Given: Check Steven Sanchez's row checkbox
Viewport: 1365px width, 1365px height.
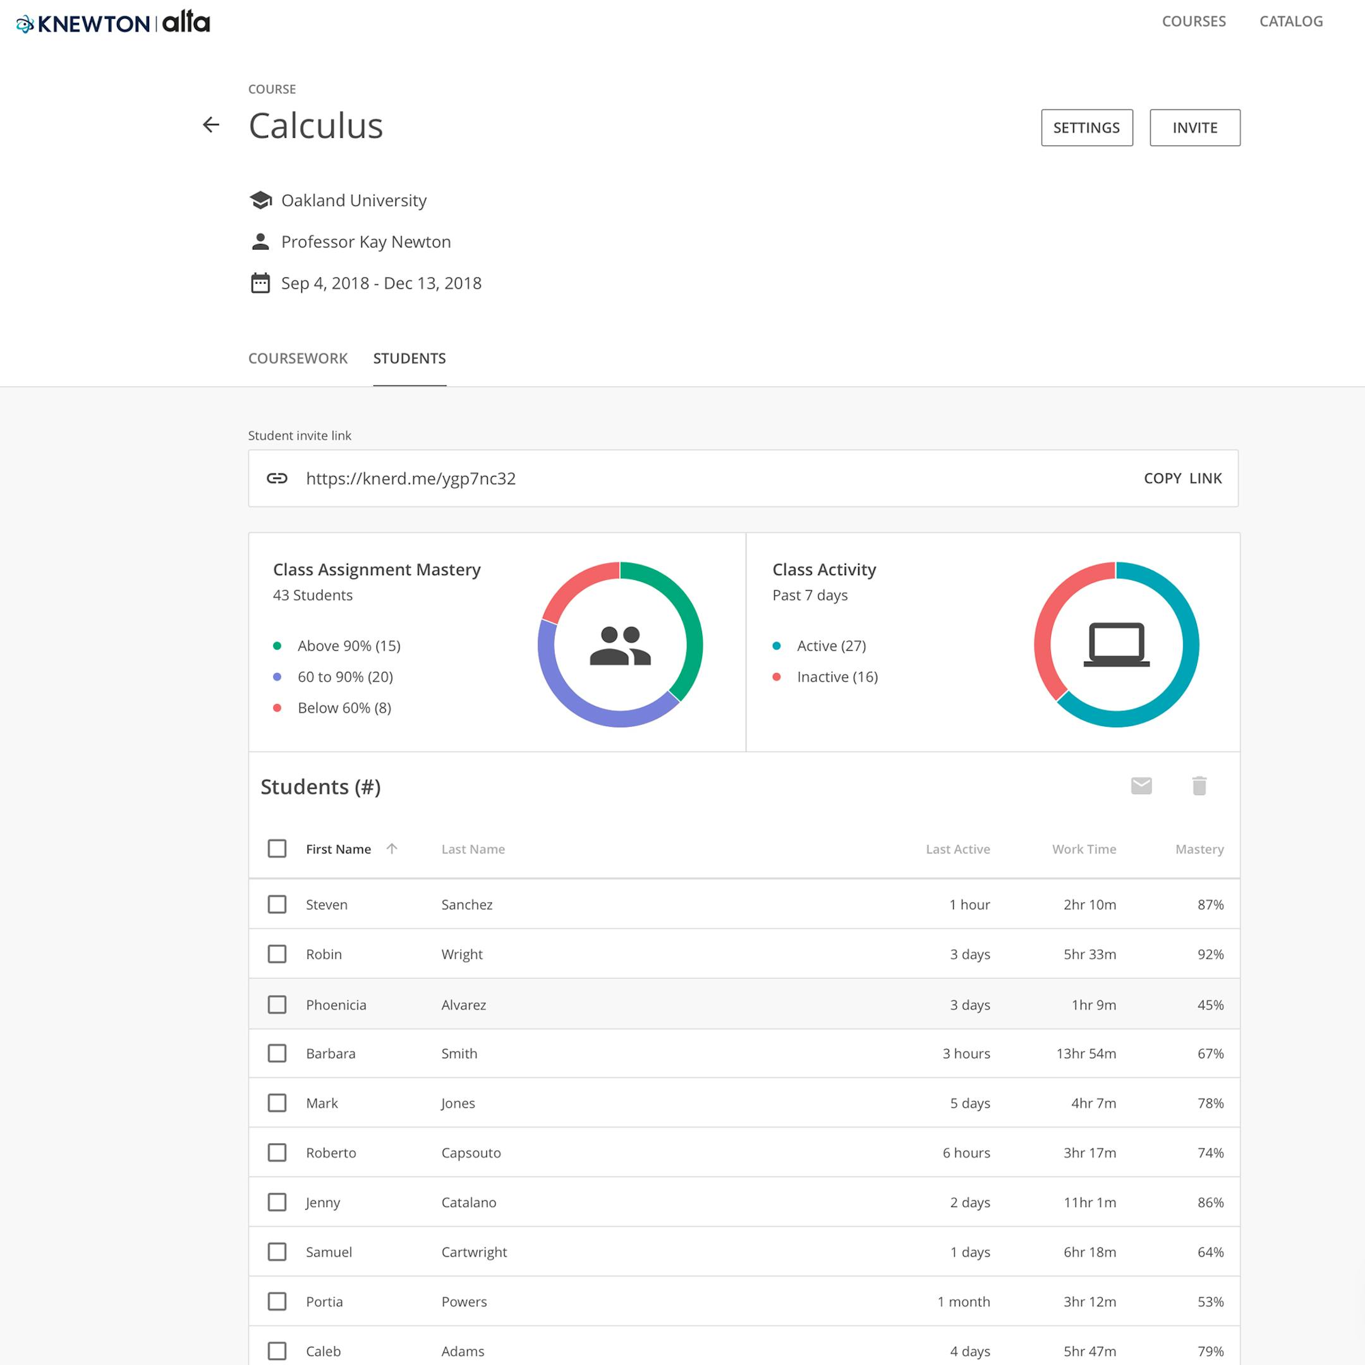Looking at the screenshot, I should (277, 904).
